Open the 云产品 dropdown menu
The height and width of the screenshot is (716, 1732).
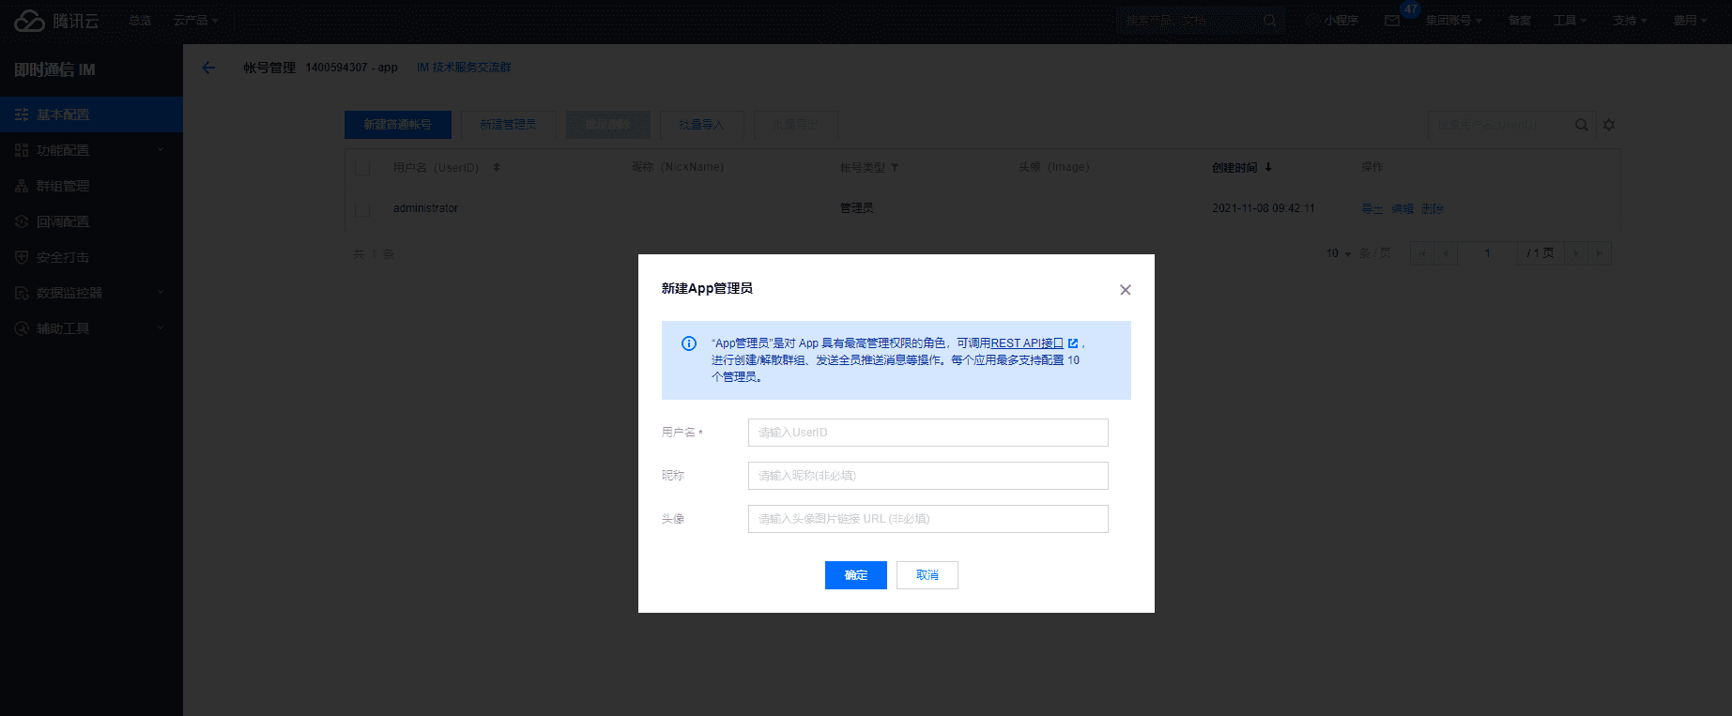195,21
